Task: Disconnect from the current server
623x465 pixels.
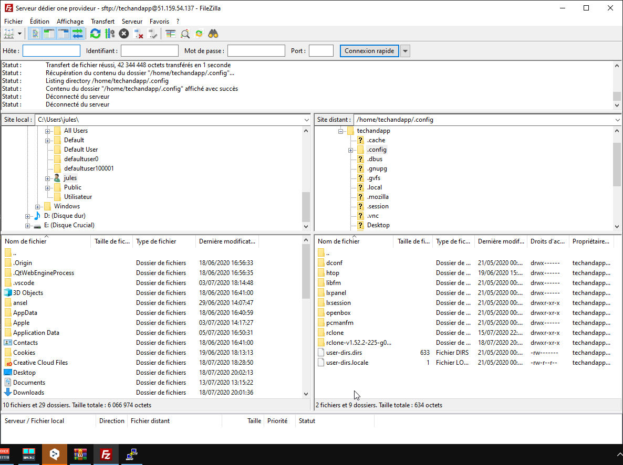Action: pyautogui.click(x=138, y=34)
